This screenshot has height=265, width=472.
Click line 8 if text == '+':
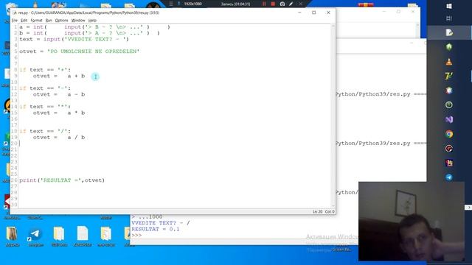45,70
